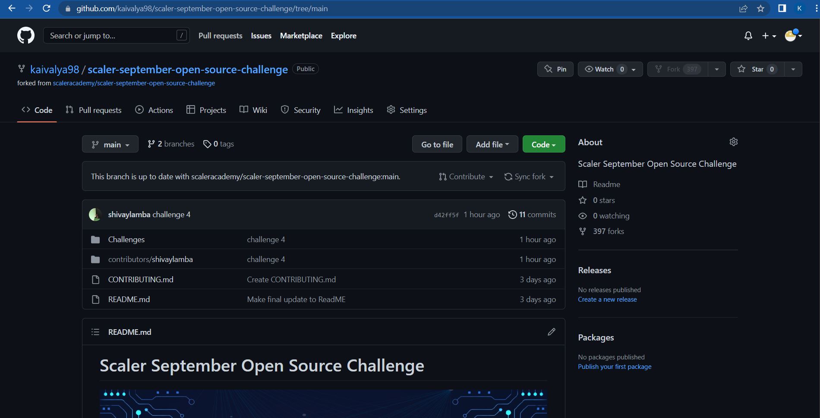Select the Code tab
Image resolution: width=820 pixels, height=418 pixels.
(x=37, y=110)
